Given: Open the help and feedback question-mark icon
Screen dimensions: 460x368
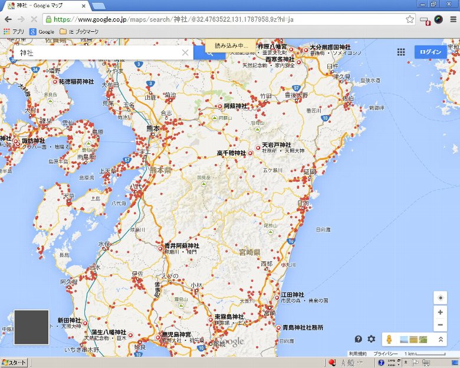Looking at the screenshot, I should [x=358, y=339].
